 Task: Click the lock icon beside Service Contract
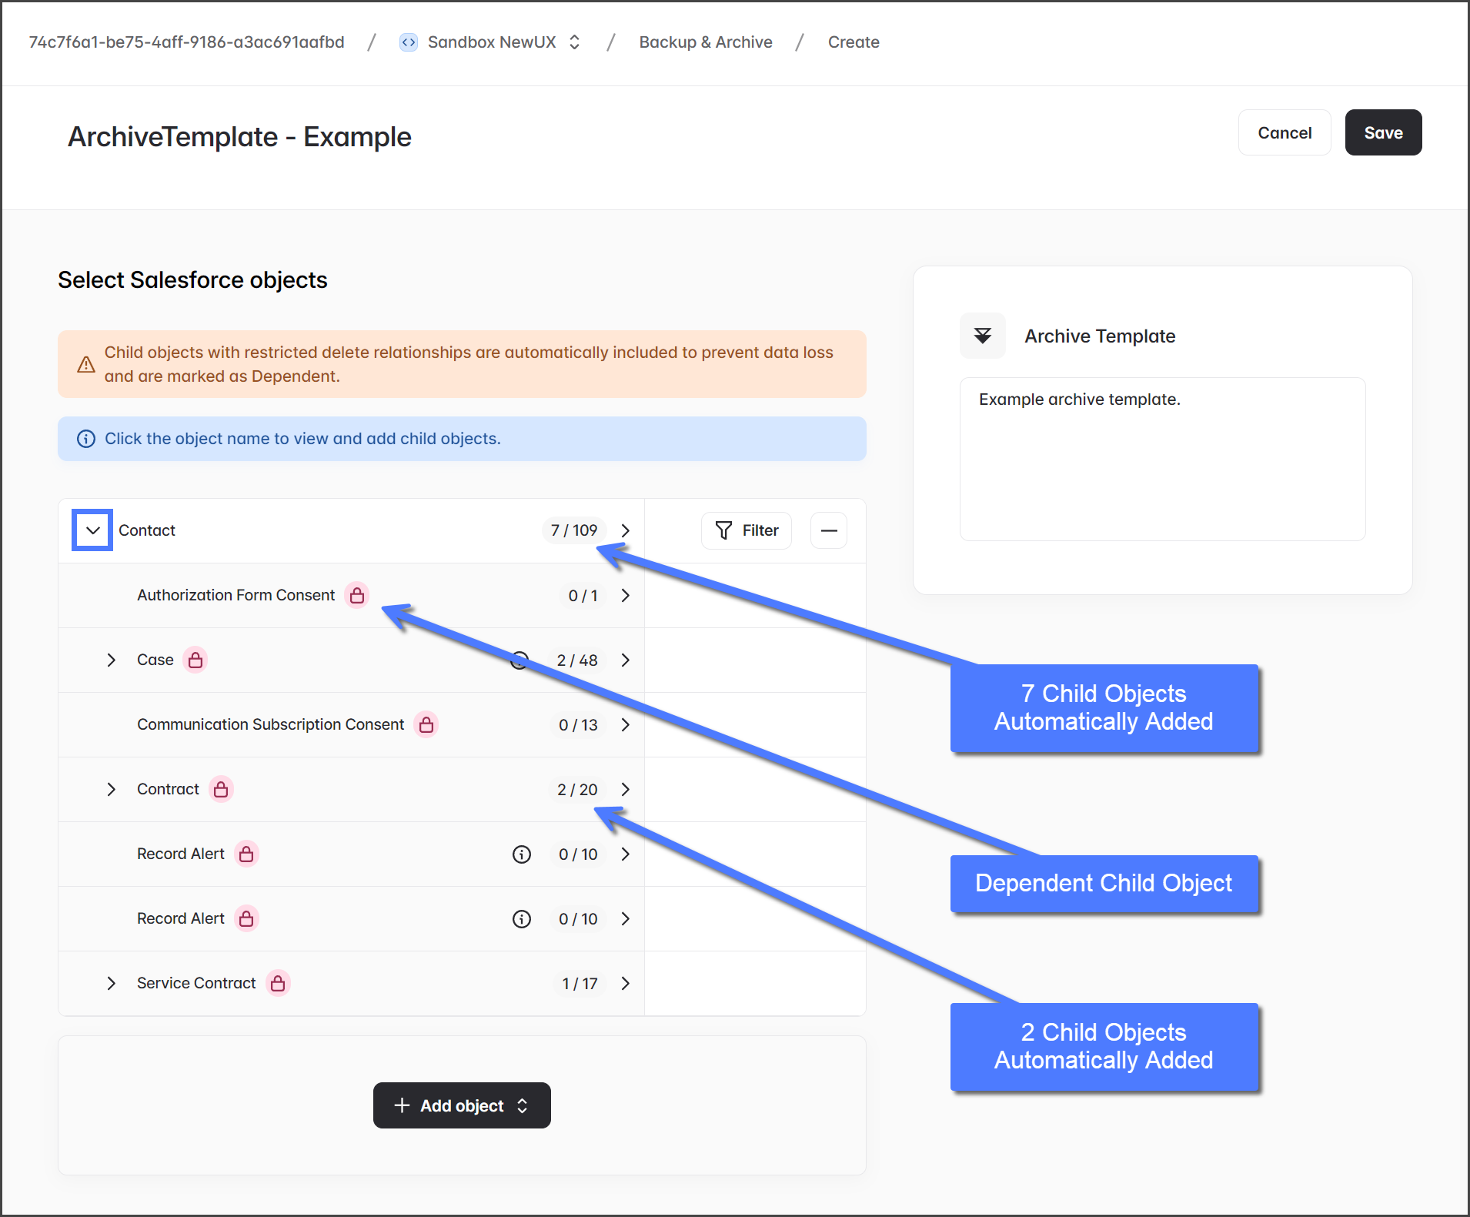[278, 983]
